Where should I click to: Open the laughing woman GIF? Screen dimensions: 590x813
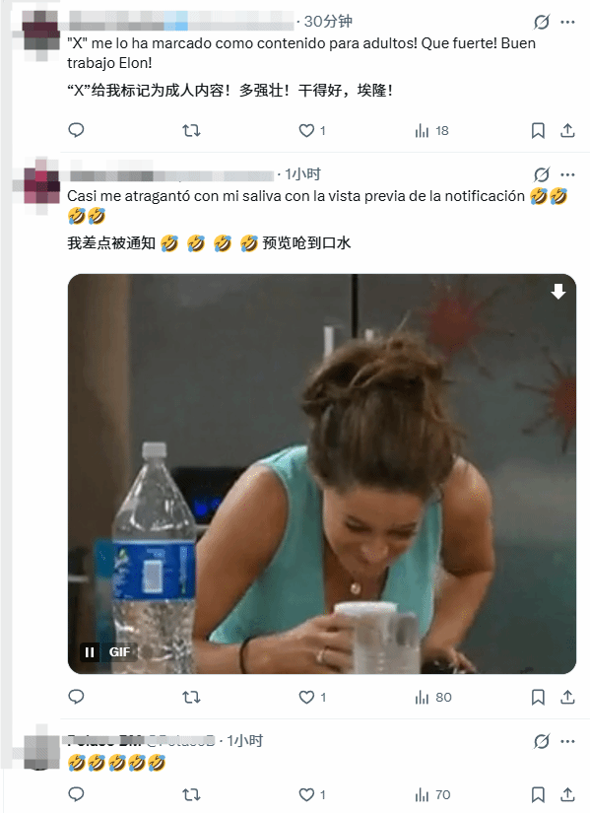322,473
